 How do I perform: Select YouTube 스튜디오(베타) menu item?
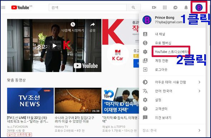(172, 52)
